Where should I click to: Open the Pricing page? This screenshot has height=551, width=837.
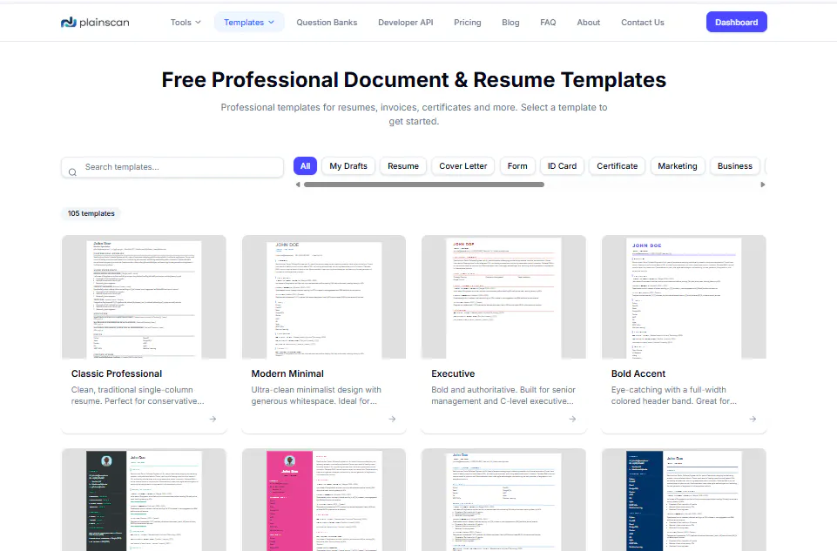(468, 23)
